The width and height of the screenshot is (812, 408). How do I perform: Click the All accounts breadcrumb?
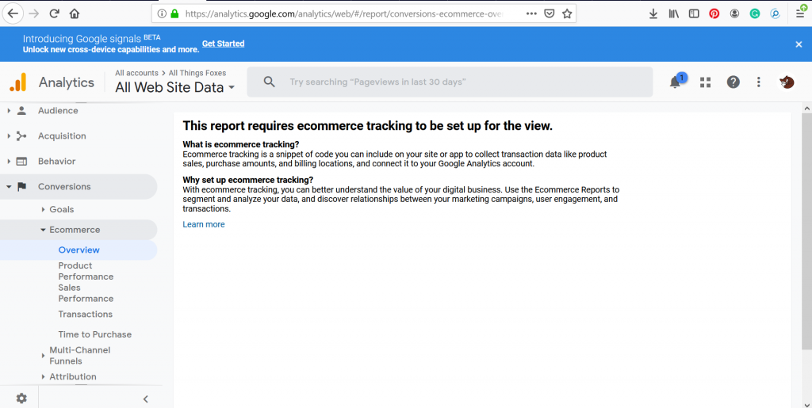(x=136, y=73)
